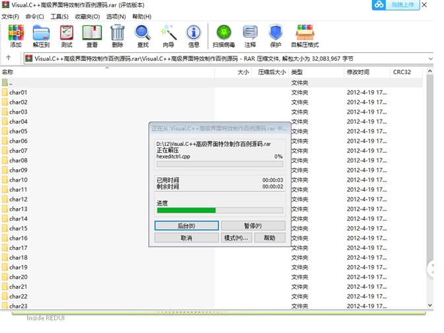Click the 查找 (Find) magnifier icon
Viewport: 444px width, 333px height.
143,33
